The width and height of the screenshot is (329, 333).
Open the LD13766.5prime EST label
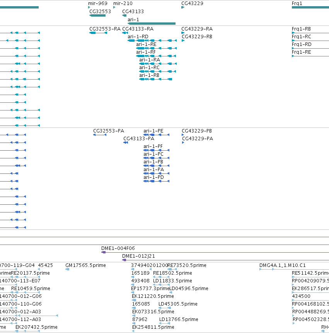pos(179,319)
